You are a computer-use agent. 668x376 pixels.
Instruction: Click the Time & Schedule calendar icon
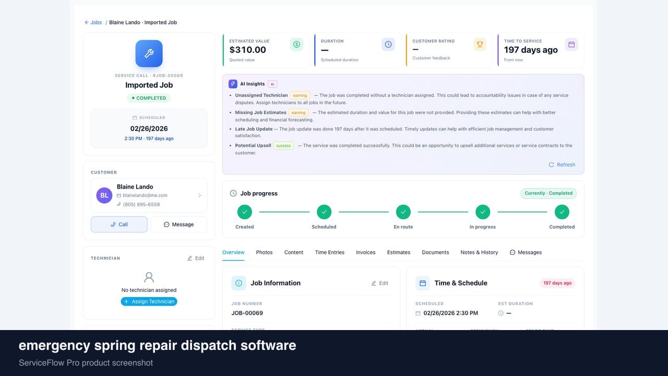(423, 283)
